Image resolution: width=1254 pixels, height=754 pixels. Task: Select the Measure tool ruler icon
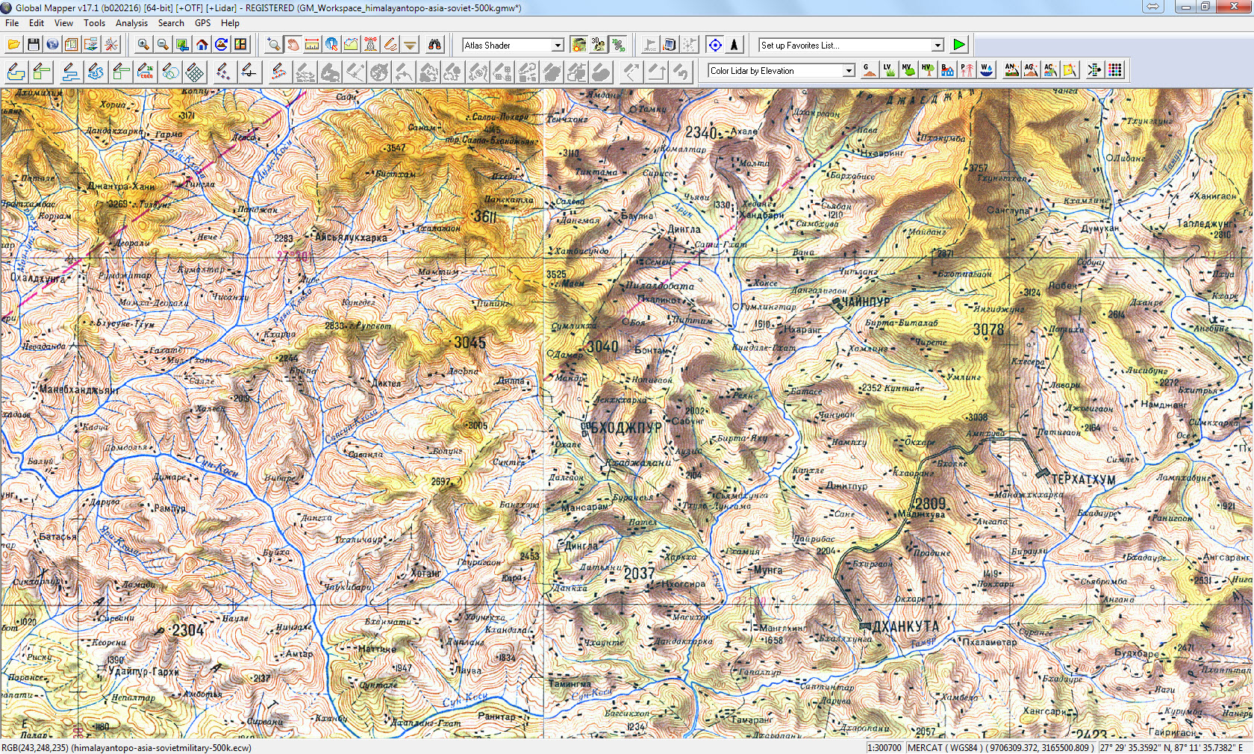click(312, 46)
